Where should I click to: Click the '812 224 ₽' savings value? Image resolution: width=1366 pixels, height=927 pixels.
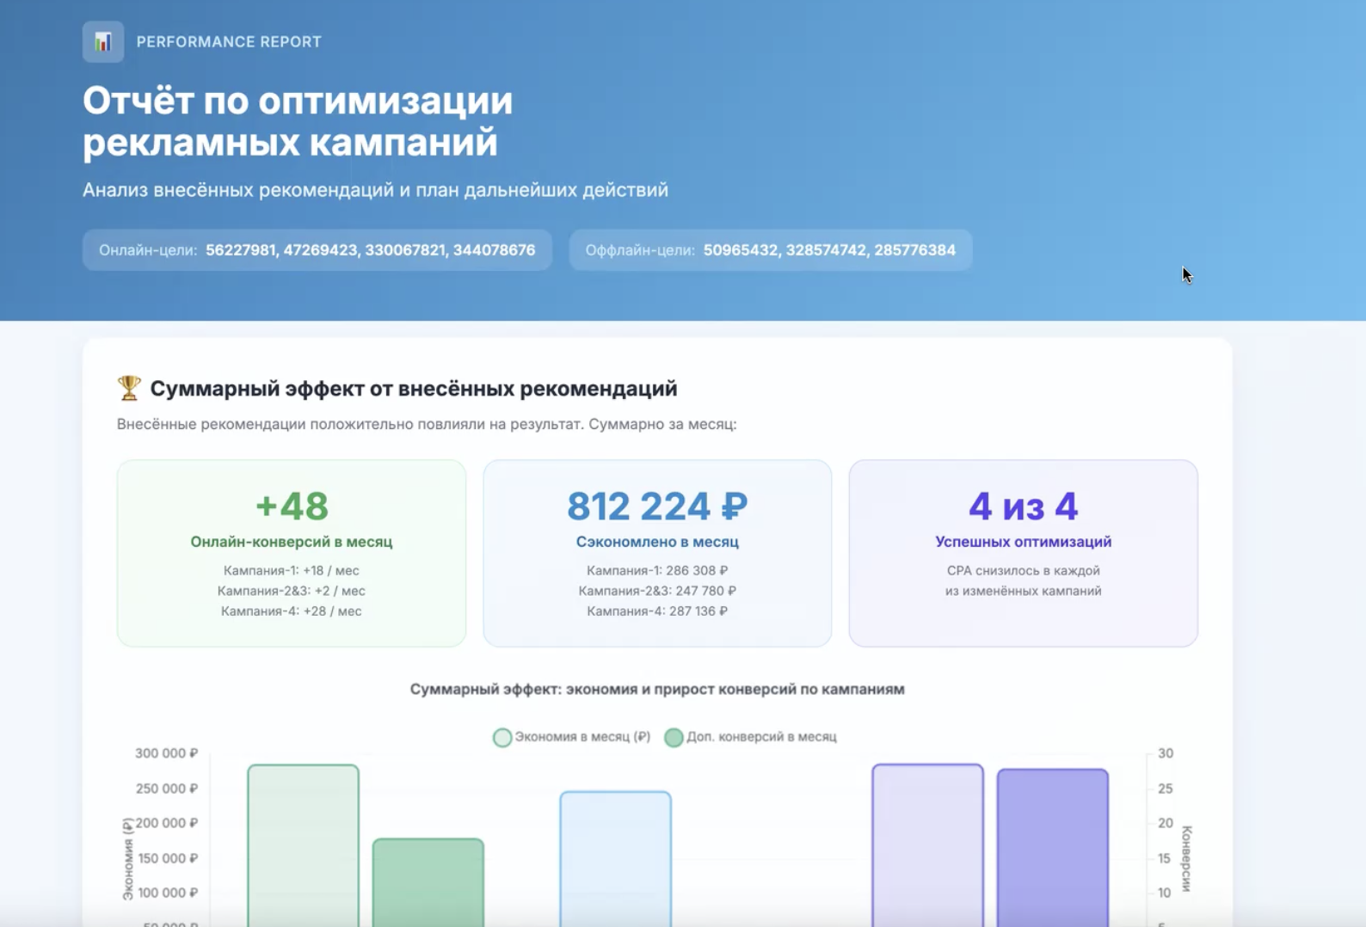click(657, 506)
